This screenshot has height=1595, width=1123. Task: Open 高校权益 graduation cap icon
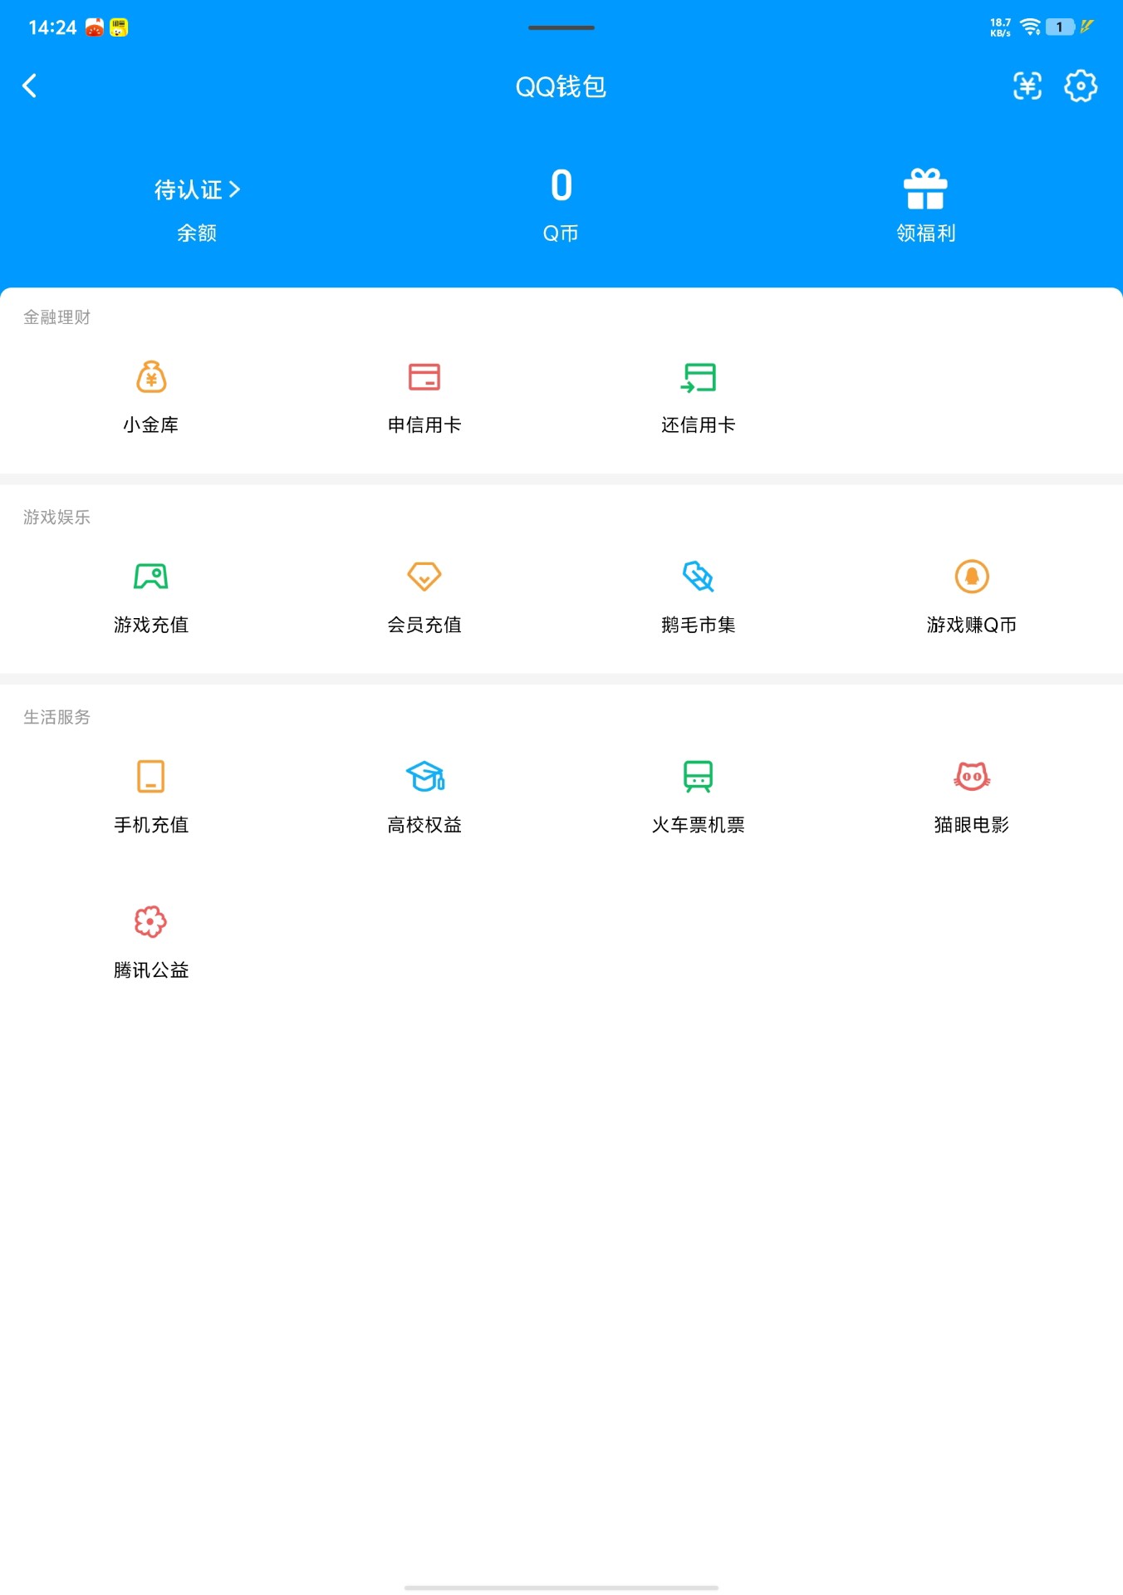425,776
